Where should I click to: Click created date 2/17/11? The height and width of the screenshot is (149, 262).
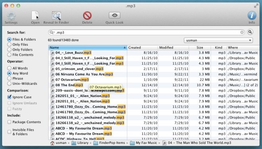(151, 69)
